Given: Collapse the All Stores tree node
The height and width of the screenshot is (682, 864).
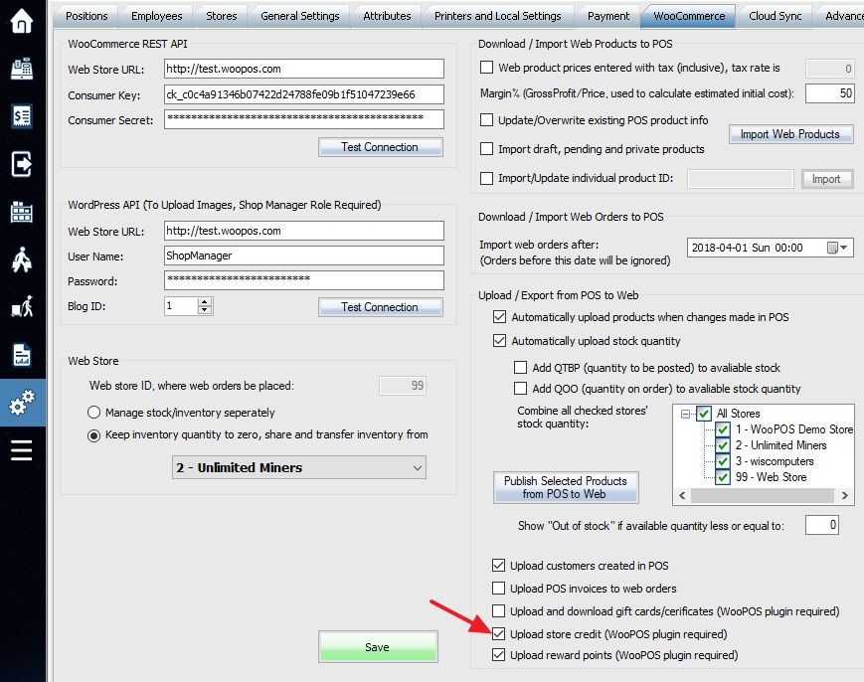Looking at the screenshot, I should (x=685, y=414).
